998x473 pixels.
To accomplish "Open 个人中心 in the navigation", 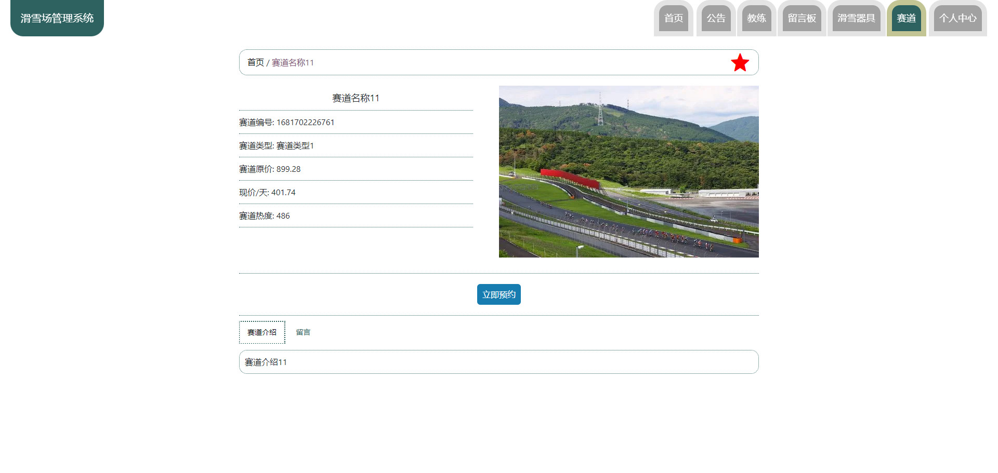I will coord(958,18).
